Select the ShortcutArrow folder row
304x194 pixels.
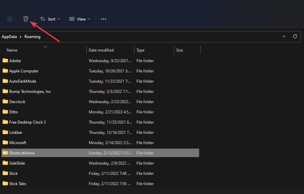click(x=22, y=153)
